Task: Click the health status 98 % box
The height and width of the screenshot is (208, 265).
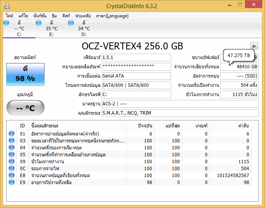Action: 25,74
